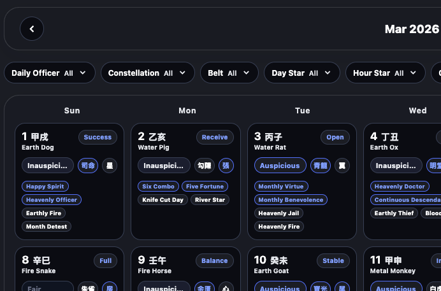The image size is (441, 291).
Task: Click the 張 constellation chip on day 2
Action: click(x=226, y=166)
